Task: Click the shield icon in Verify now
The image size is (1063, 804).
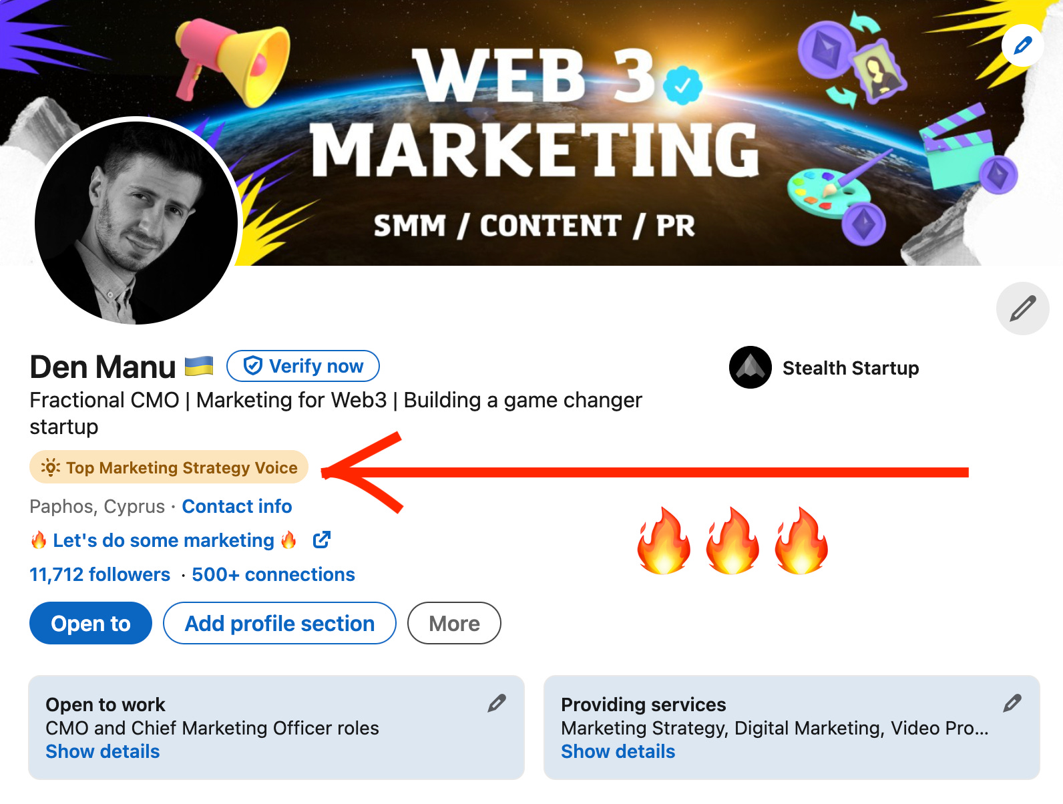Action: [x=253, y=366]
